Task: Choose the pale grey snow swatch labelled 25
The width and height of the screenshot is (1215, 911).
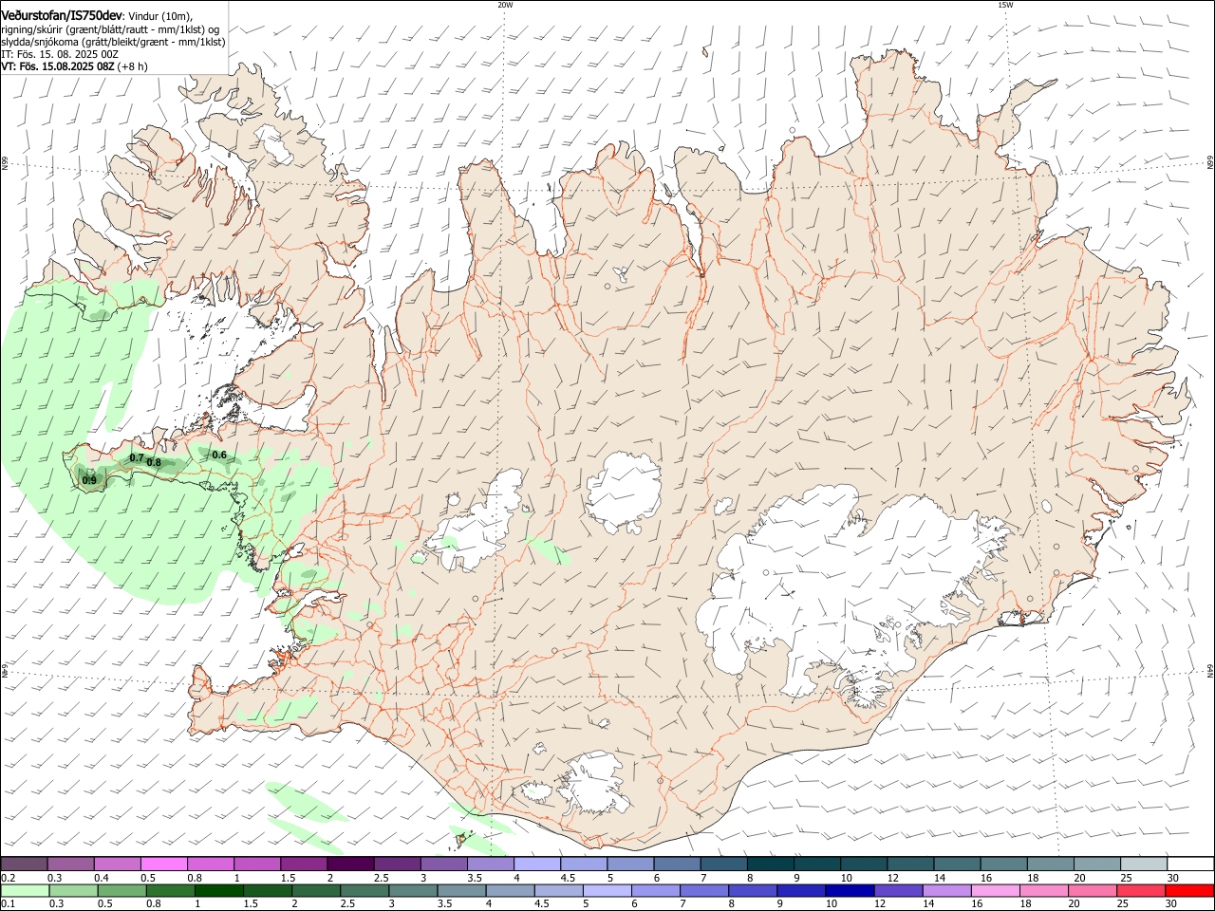Action: pyautogui.click(x=1144, y=864)
